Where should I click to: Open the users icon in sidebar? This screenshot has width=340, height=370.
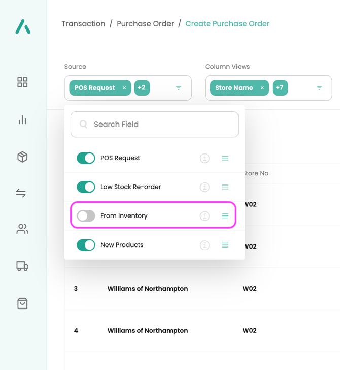22,230
